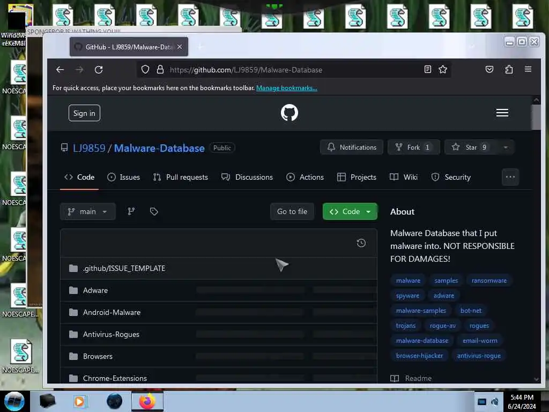The width and height of the screenshot is (549, 412).
Task: Fork the repository with Fork button
Action: pyautogui.click(x=413, y=147)
